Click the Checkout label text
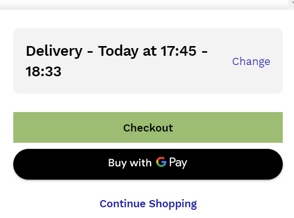Image resolution: width=294 pixels, height=218 pixels. point(148,128)
